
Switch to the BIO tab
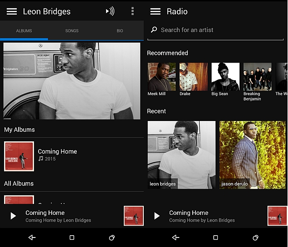(x=120, y=31)
